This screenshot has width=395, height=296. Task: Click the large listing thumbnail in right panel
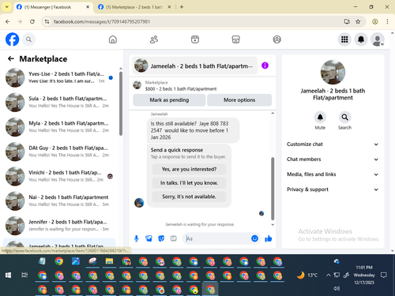[333, 72]
